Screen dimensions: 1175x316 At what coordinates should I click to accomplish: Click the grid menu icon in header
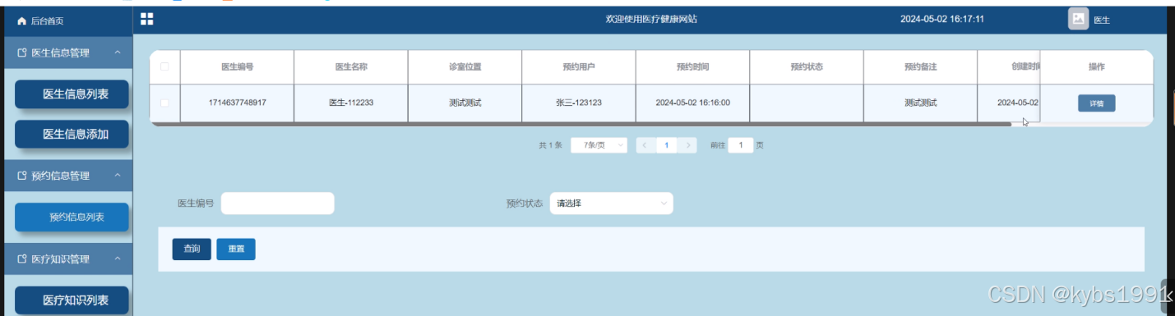pyautogui.click(x=147, y=18)
